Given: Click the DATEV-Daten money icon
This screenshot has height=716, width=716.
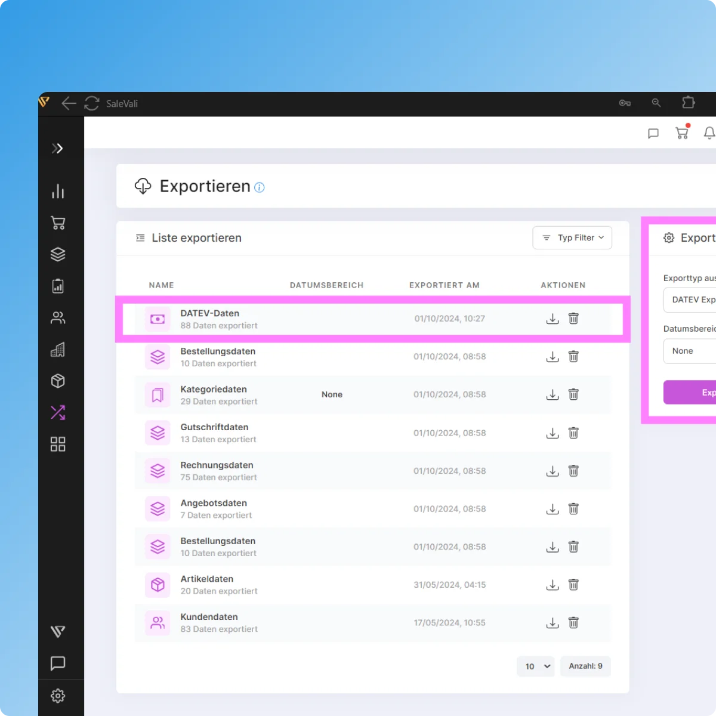Looking at the screenshot, I should [x=158, y=319].
